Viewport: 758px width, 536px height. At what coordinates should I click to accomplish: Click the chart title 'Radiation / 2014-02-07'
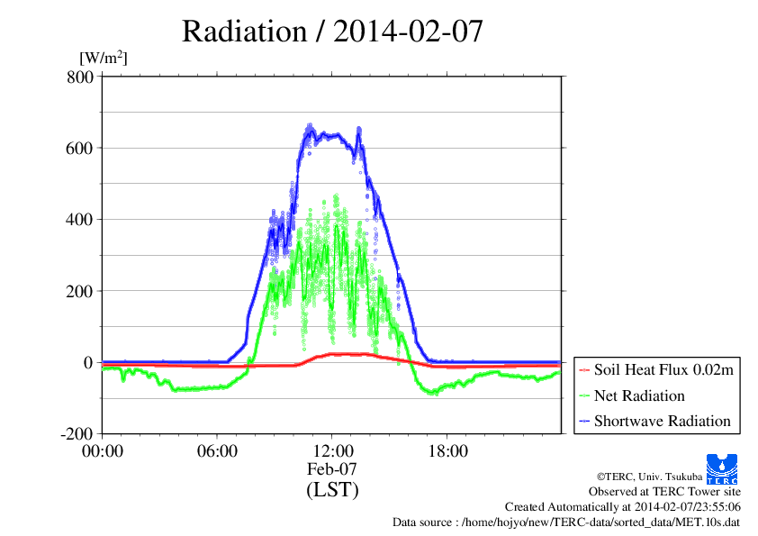[332, 32]
